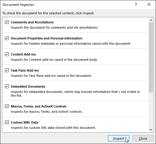Disable the Task Pane Add-ins checkbox
This screenshot has width=156, height=144.
click(x=7, y=70)
